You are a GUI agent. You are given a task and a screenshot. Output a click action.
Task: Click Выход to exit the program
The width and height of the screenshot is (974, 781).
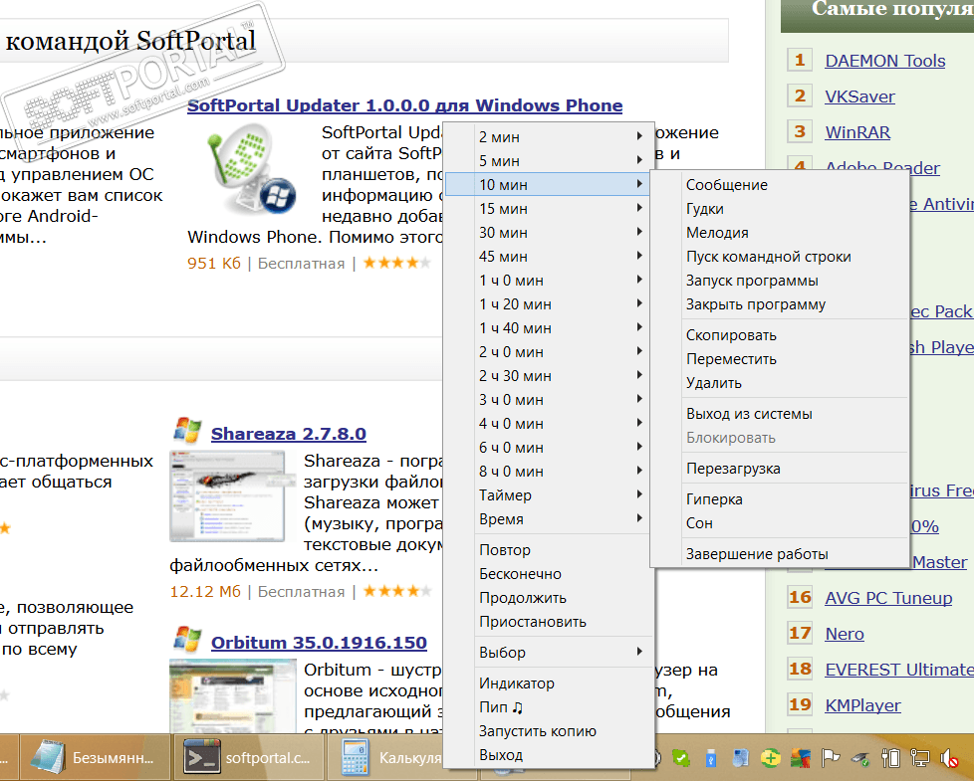548,755
